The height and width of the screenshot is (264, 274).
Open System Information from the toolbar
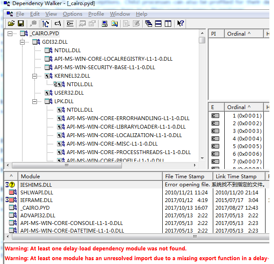pos(104,24)
